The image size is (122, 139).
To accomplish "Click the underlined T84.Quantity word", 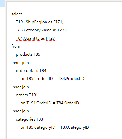I will coord(28,38).
